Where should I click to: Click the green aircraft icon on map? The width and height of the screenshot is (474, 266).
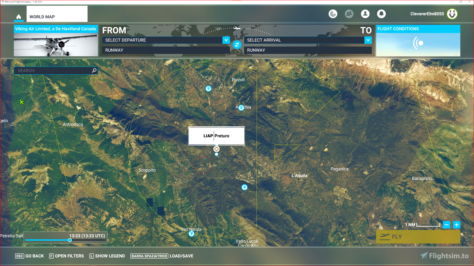(22, 102)
